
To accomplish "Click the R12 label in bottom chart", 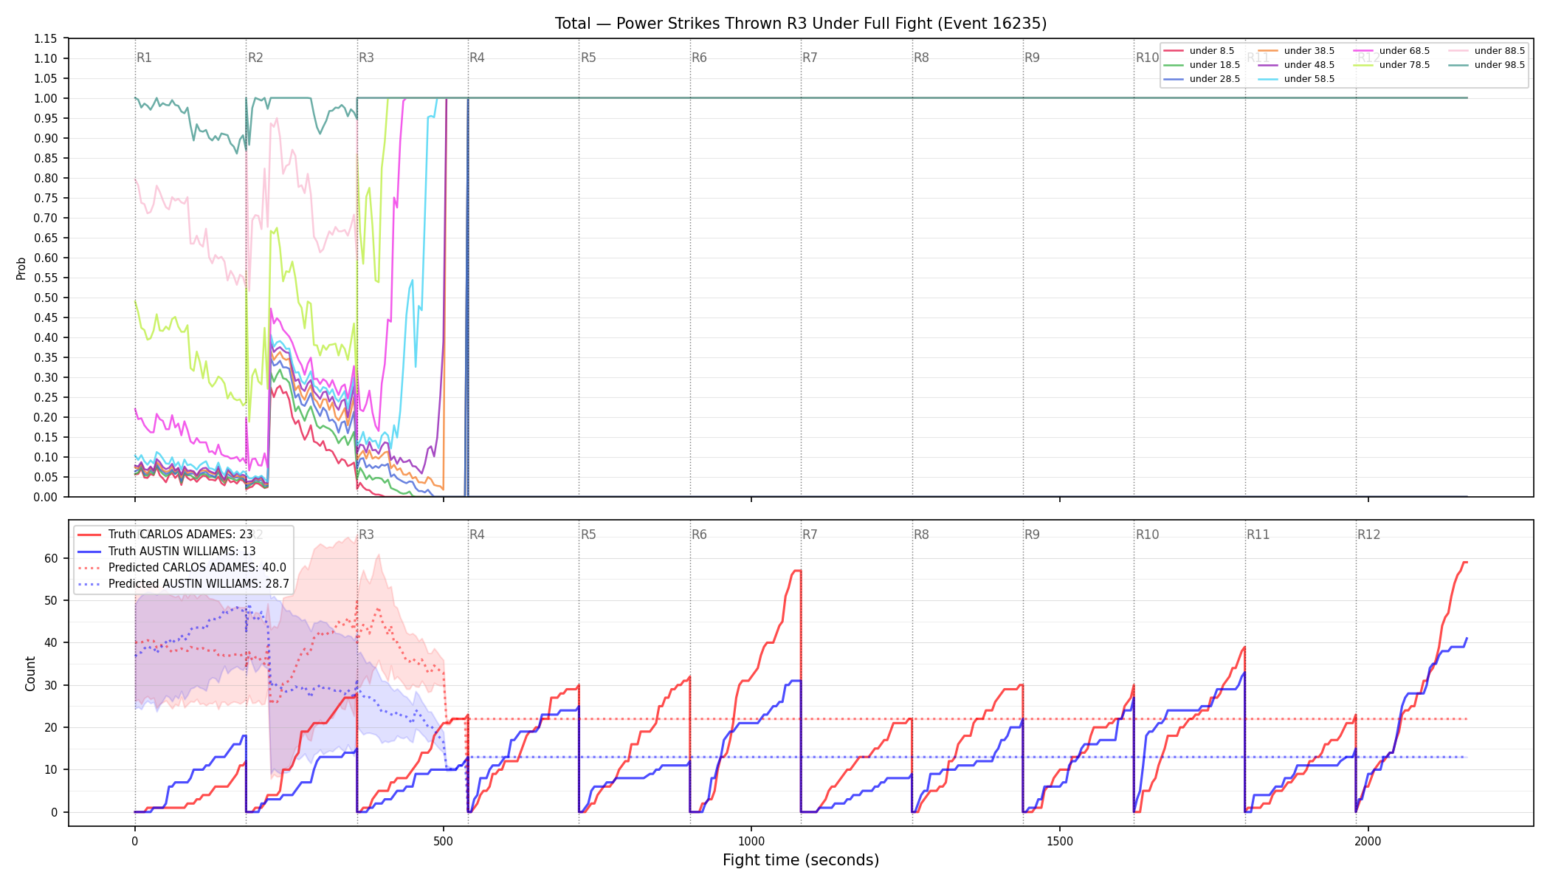I will (1368, 535).
